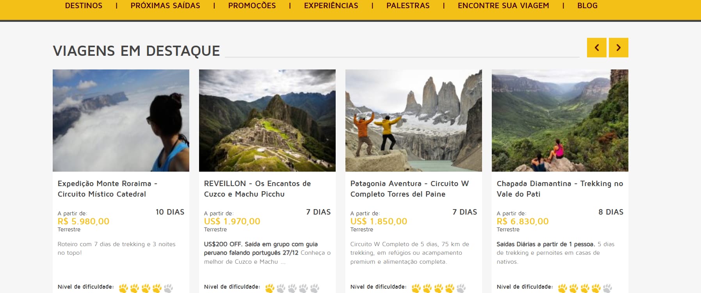Click the yellow paw icon under Cuzco card
701x293 pixels.
pos(270,288)
